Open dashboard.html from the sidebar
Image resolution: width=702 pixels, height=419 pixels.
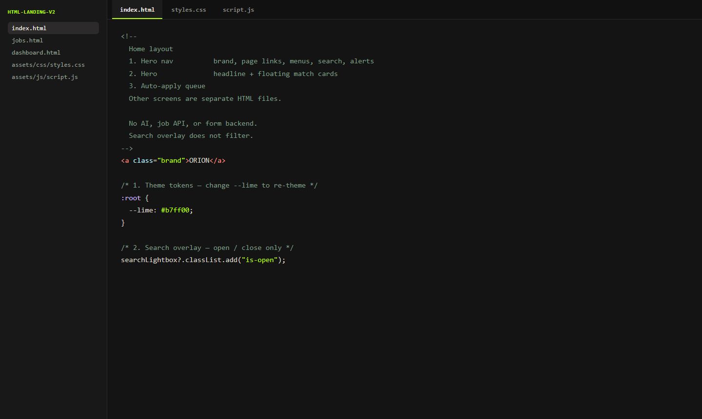point(53,53)
